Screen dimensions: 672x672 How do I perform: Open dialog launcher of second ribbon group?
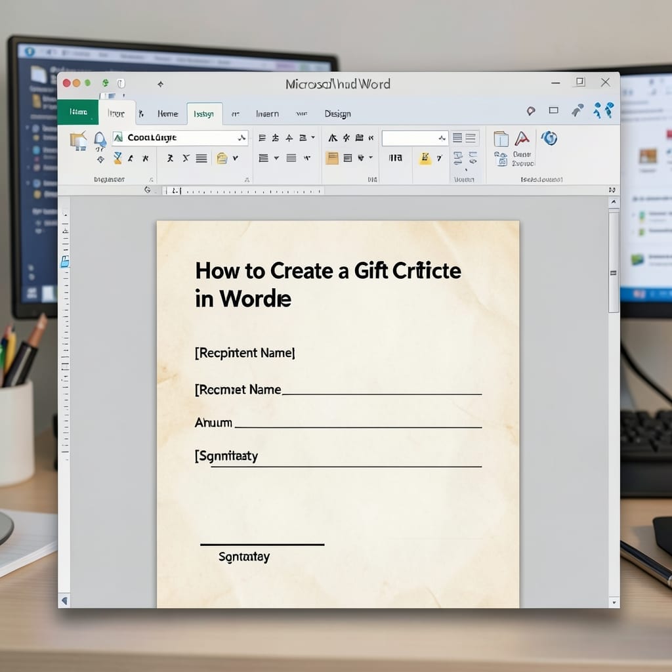point(247,180)
